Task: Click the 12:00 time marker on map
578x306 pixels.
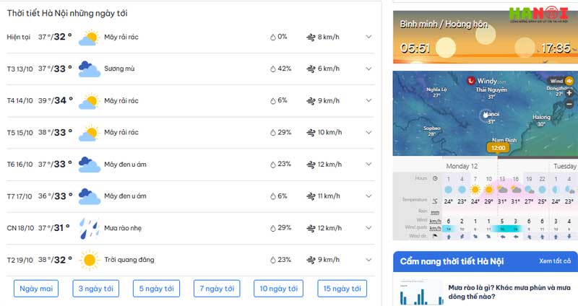Action: point(498,148)
